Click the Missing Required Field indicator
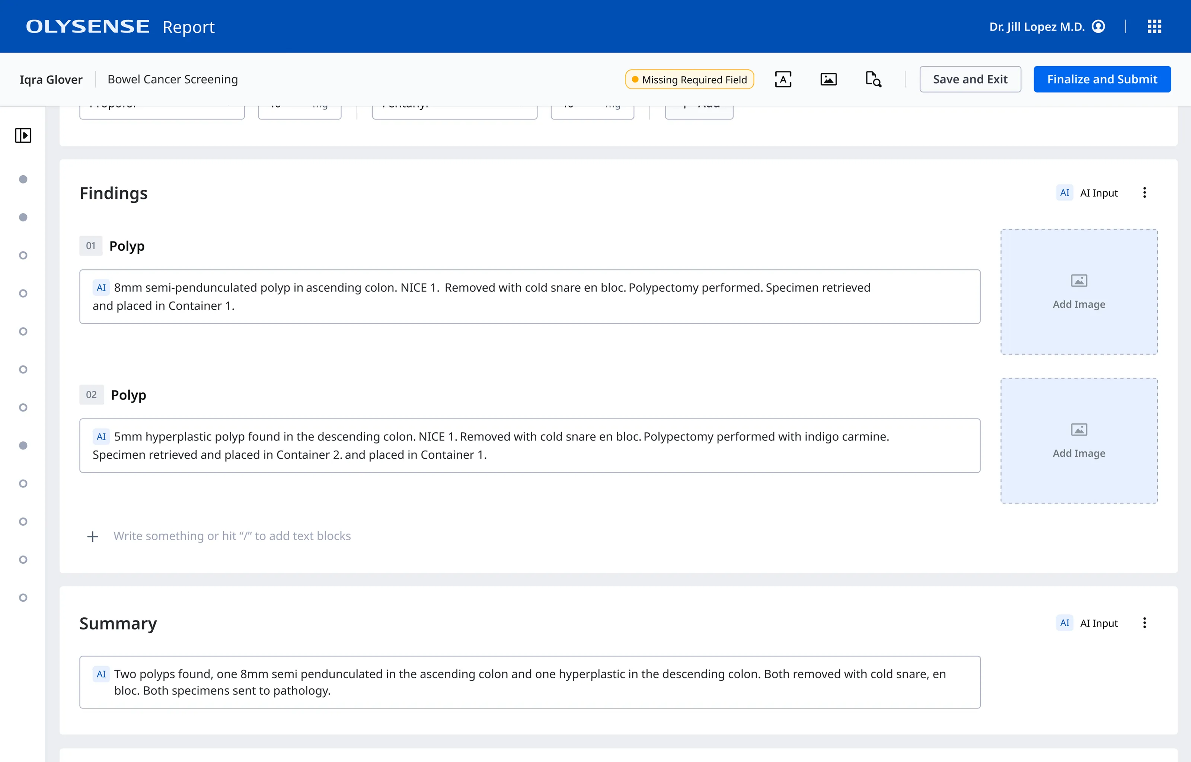Image resolution: width=1191 pixels, height=762 pixels. point(689,79)
